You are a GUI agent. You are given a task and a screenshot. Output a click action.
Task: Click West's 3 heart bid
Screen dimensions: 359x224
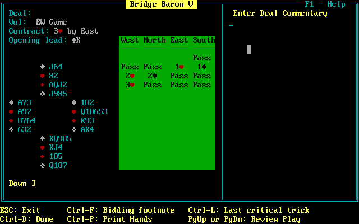[x=130, y=85]
